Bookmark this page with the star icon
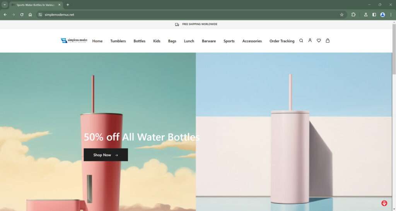Viewport: 396px width, 211px height. point(342,15)
